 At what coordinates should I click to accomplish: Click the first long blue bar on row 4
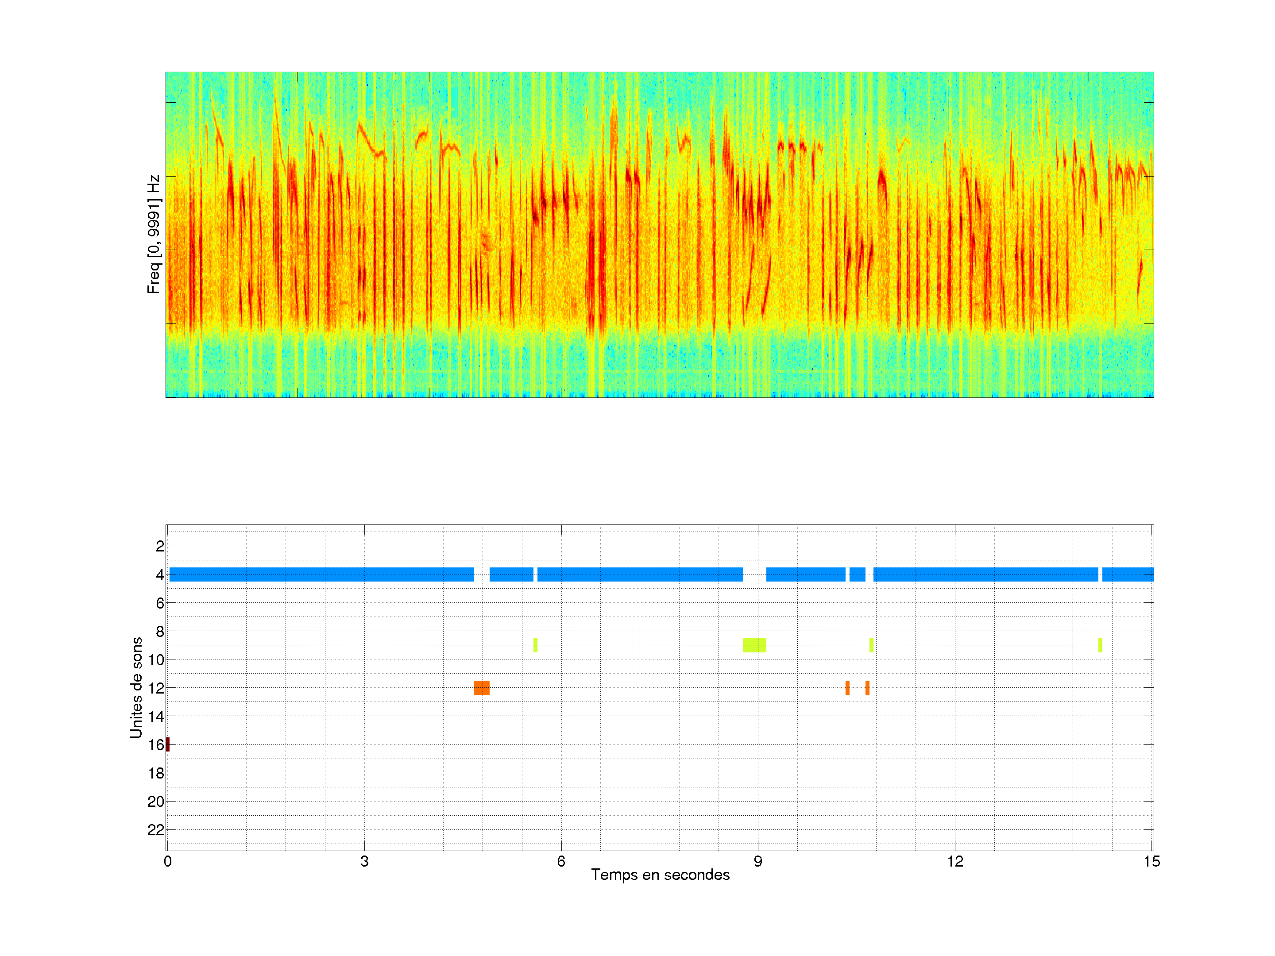pos(322,574)
